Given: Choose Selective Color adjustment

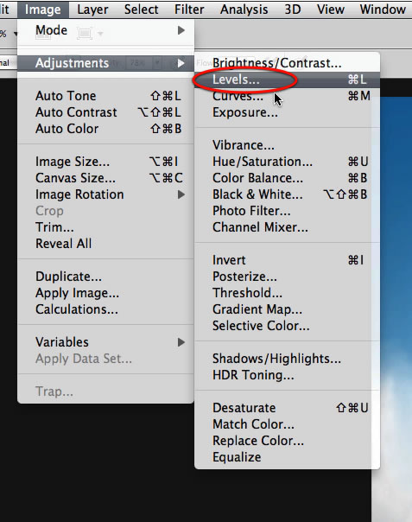Looking at the screenshot, I should coord(288,326).
